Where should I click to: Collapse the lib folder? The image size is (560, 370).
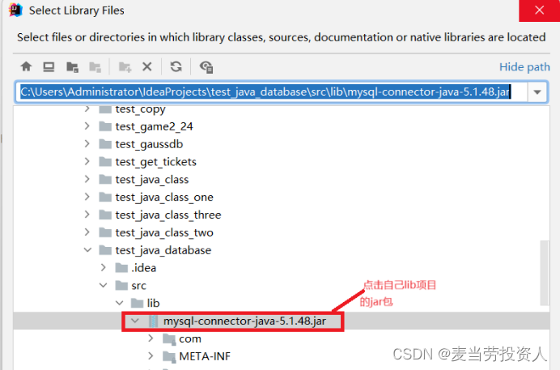pyautogui.click(x=119, y=303)
